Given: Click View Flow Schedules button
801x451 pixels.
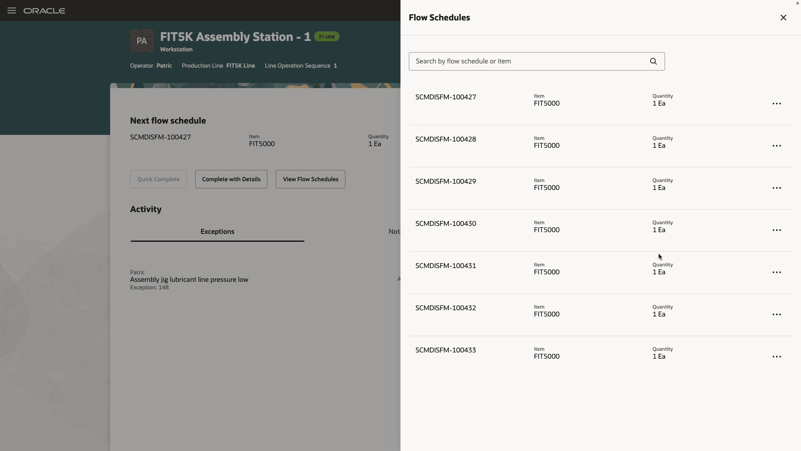Looking at the screenshot, I should 310,179.
